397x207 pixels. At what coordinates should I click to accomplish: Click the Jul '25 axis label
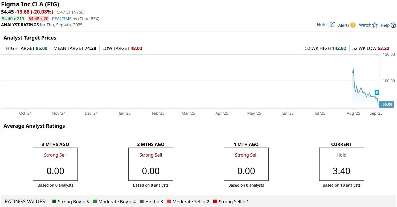coord(320,113)
